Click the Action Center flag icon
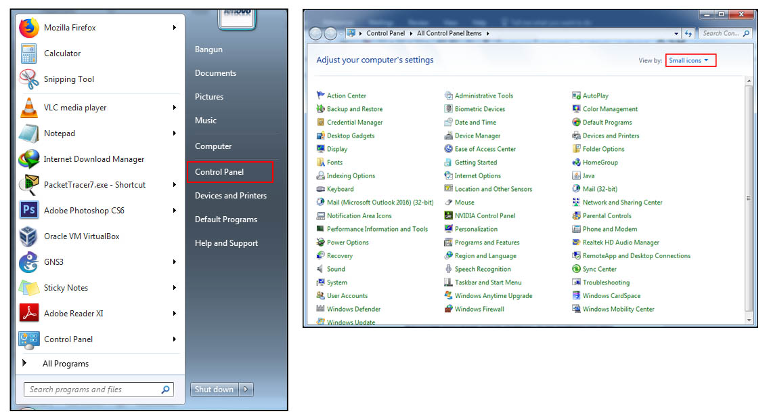Image resolution: width=769 pixels, height=420 pixels. (x=321, y=96)
